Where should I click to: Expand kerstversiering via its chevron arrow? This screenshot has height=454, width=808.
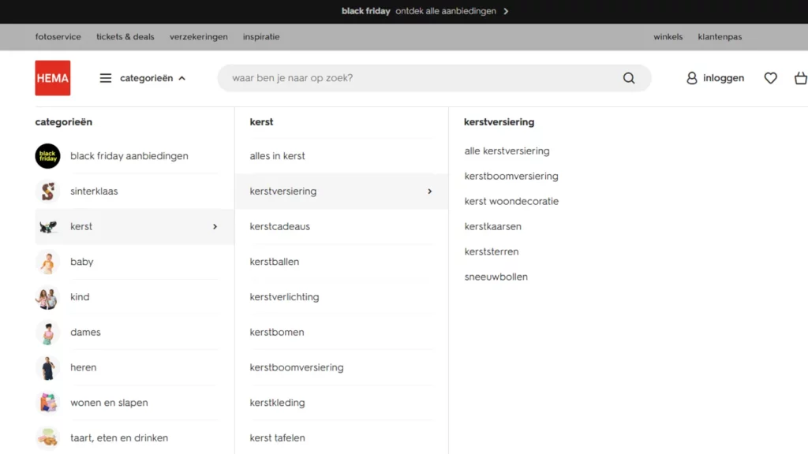430,191
